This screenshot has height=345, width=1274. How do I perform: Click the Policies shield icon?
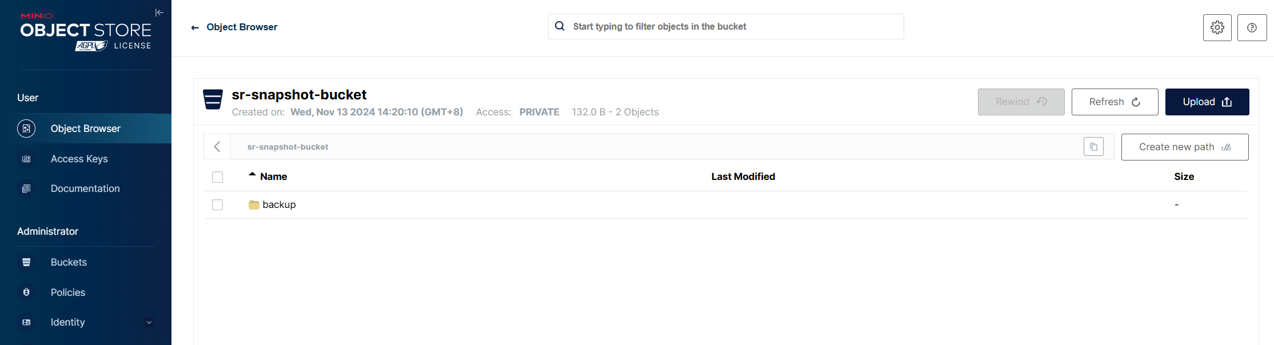tap(26, 292)
